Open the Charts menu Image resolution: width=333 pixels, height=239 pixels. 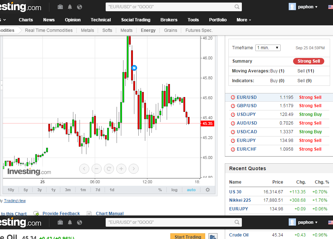[26, 20]
